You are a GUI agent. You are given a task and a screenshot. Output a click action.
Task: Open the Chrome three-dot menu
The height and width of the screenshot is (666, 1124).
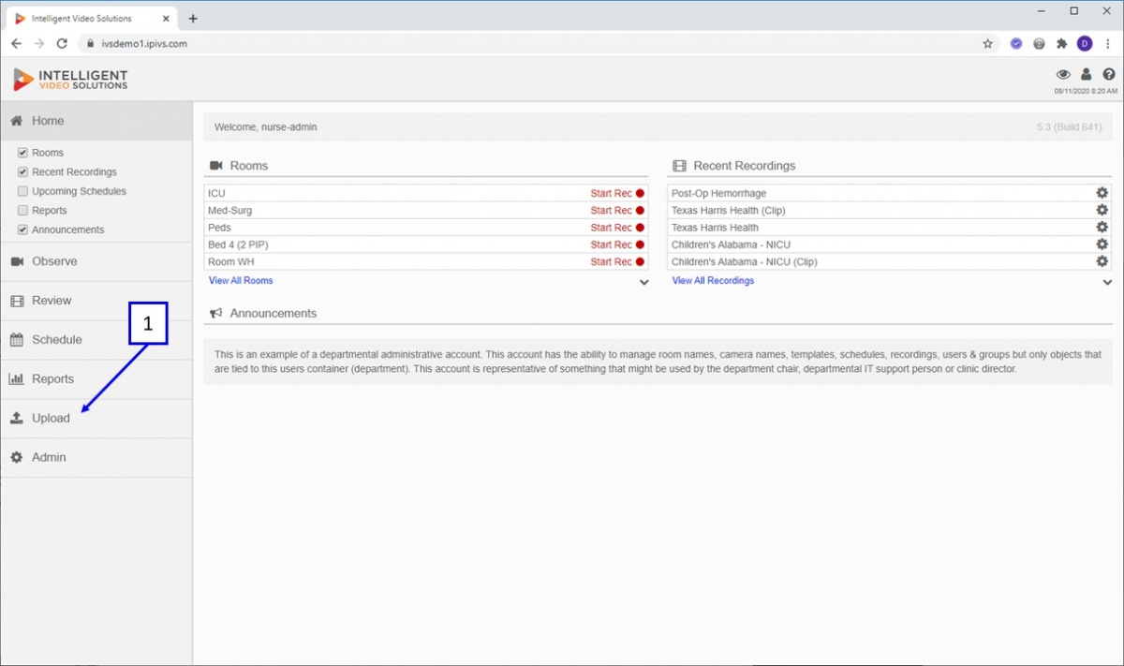click(1107, 43)
